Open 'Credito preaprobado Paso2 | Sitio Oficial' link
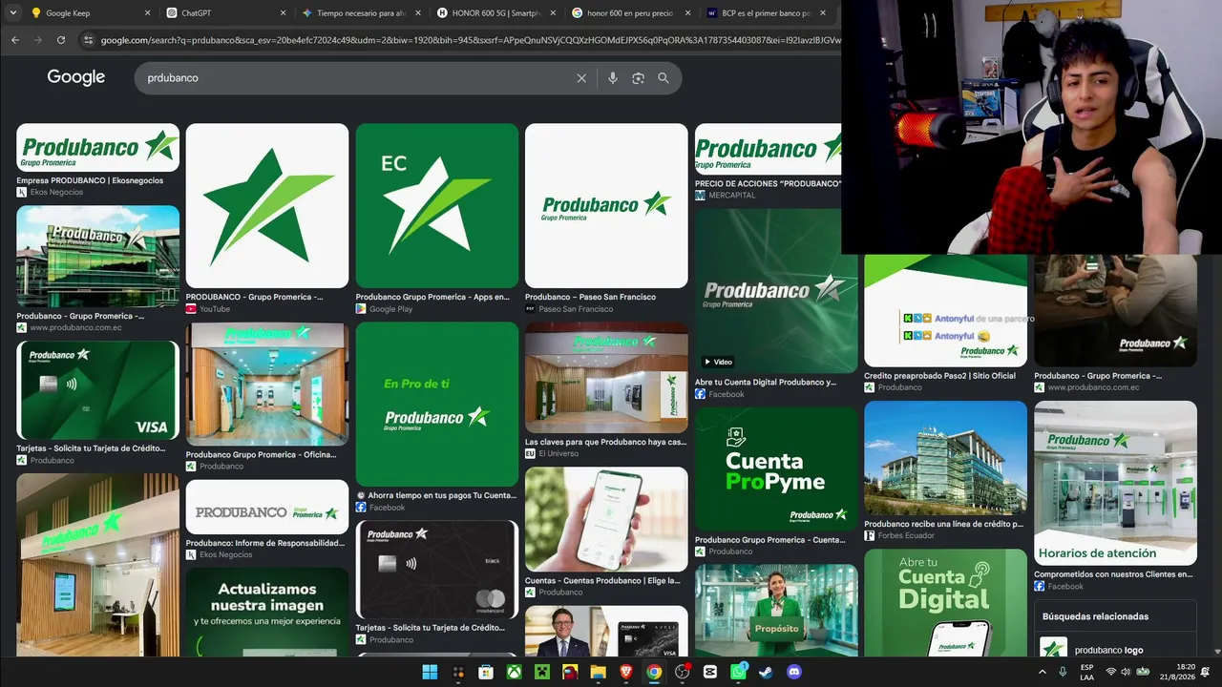This screenshot has height=687, width=1222. pyautogui.click(x=939, y=376)
